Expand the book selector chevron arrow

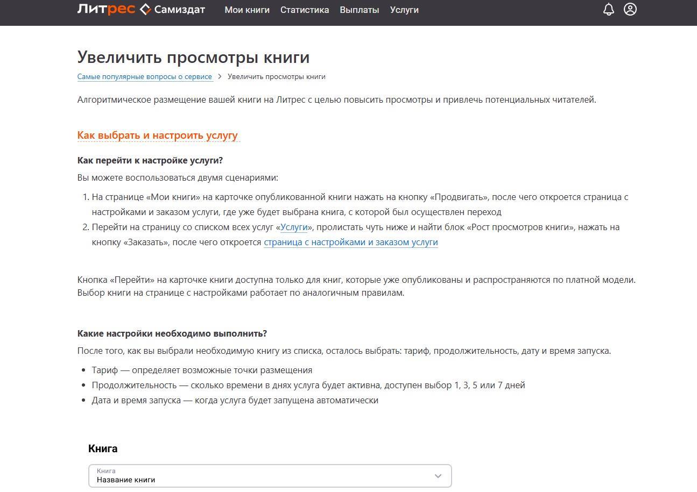438,476
